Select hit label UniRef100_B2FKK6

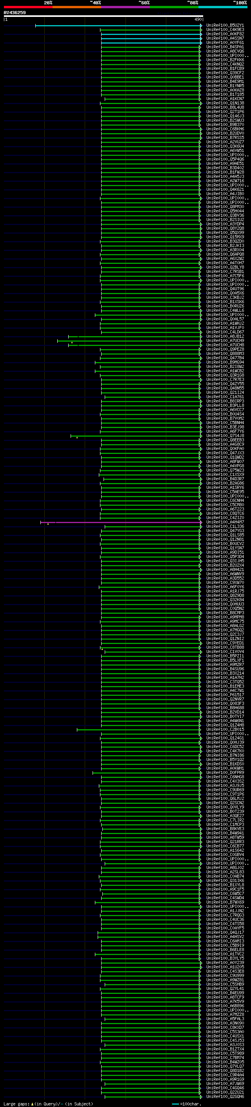tap(225, 60)
